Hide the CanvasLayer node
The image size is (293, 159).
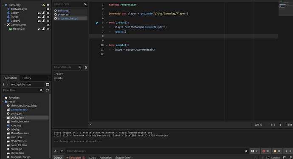point(48,25)
